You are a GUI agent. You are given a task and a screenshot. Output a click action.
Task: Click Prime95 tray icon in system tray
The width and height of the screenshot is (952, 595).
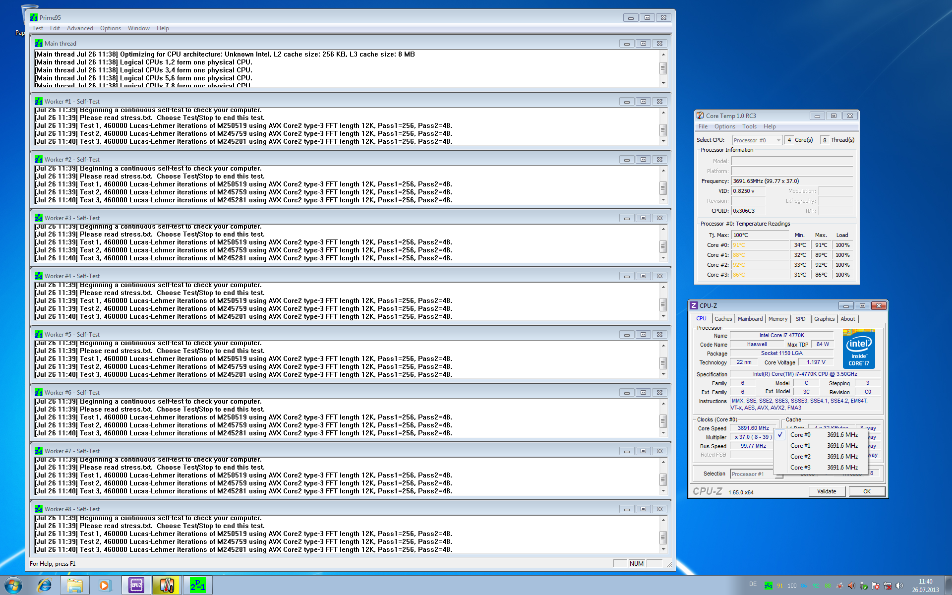768,586
